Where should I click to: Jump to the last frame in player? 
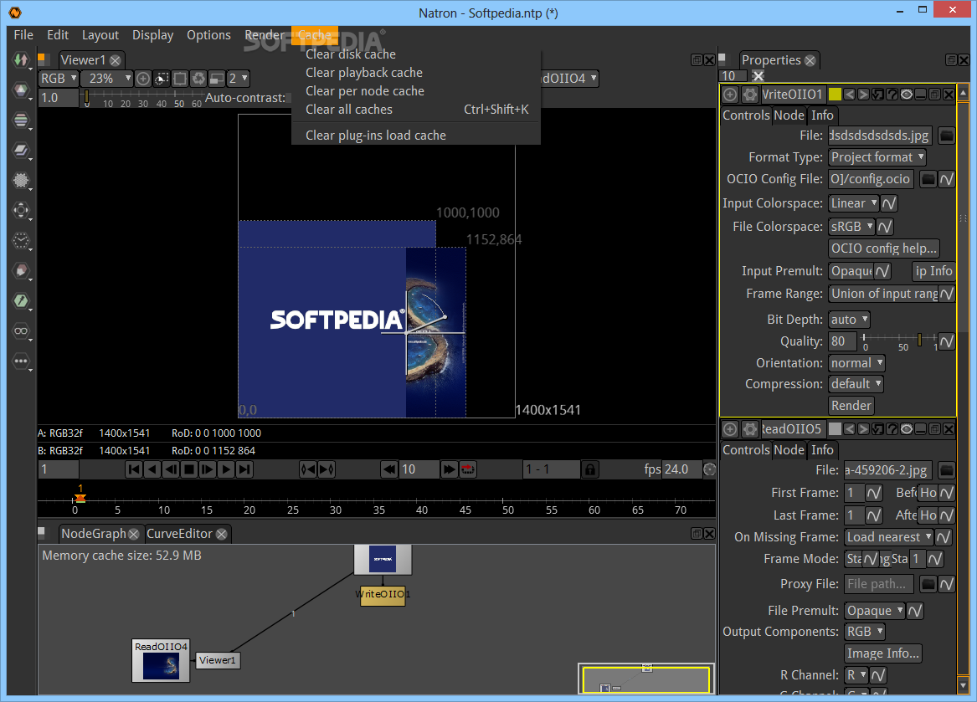click(244, 469)
